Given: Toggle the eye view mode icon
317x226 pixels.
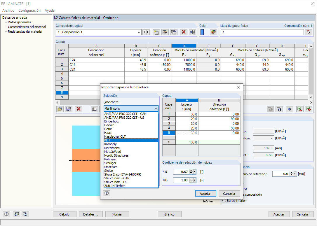Looking at the screenshot, I should [x=290, y=109].
